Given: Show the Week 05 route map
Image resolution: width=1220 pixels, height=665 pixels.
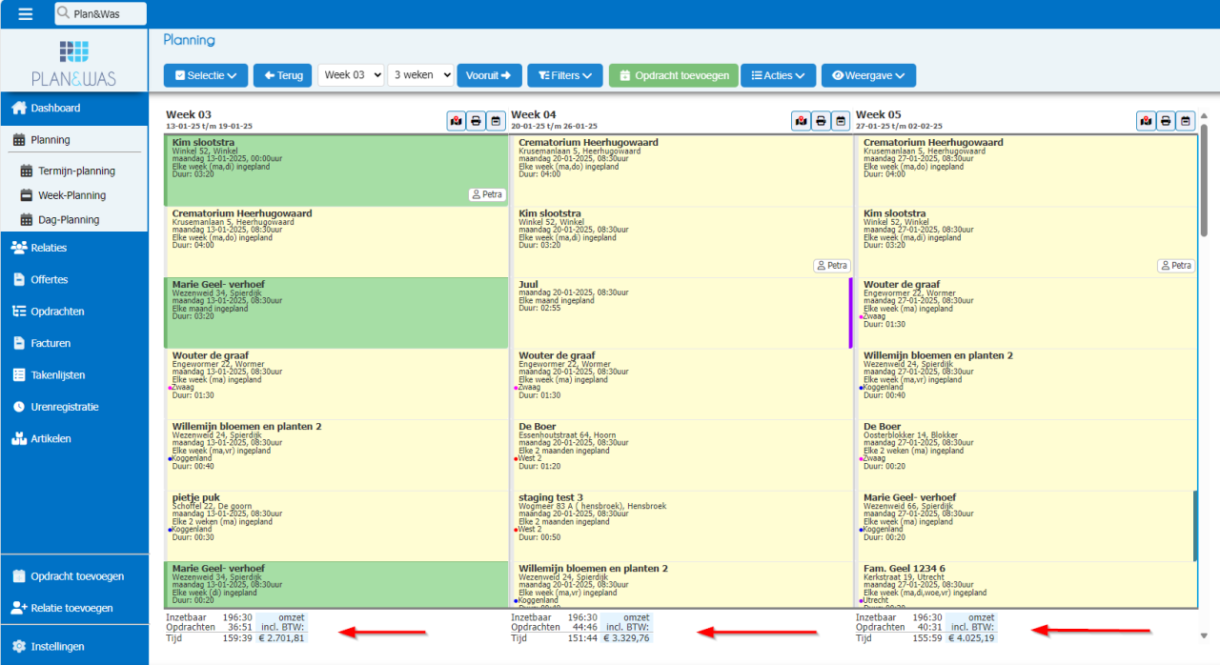Looking at the screenshot, I should coord(1146,121).
